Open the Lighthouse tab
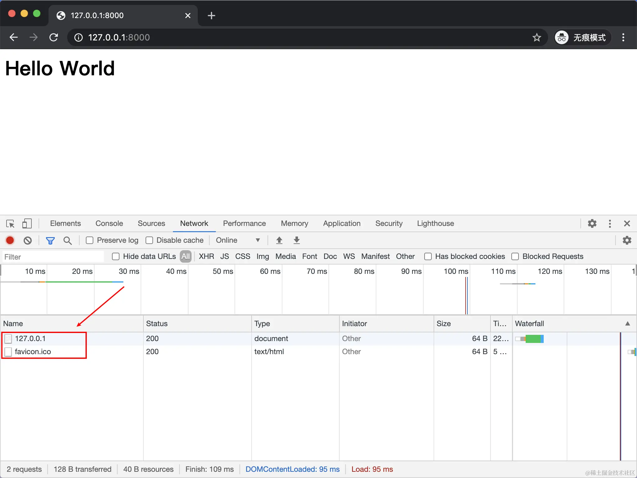The image size is (637, 478). click(435, 223)
